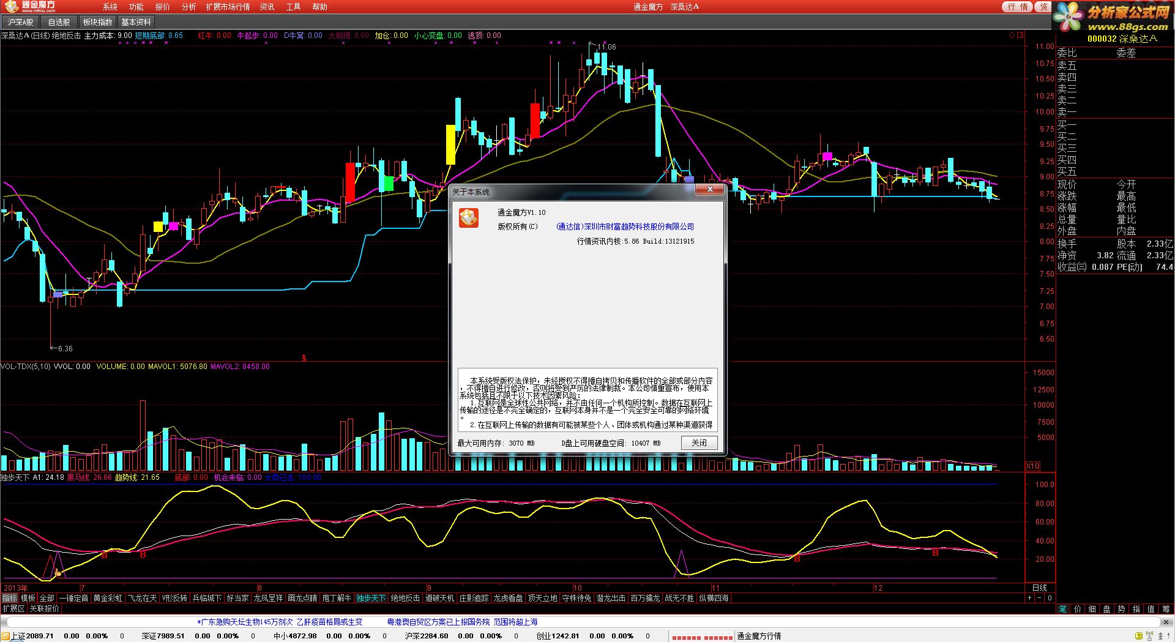1175x642 pixels.
Task: Open the 系统 menu
Action: tap(110, 7)
